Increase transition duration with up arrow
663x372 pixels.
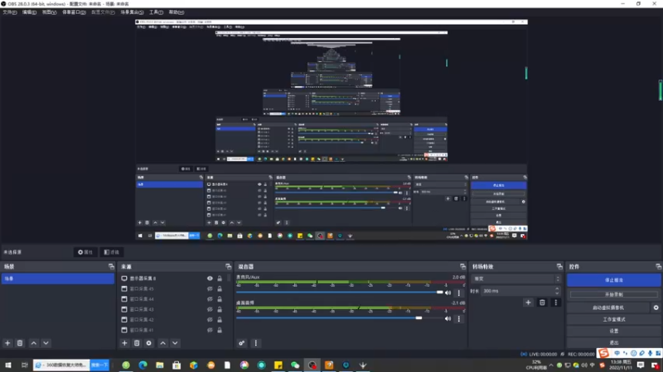(x=557, y=289)
